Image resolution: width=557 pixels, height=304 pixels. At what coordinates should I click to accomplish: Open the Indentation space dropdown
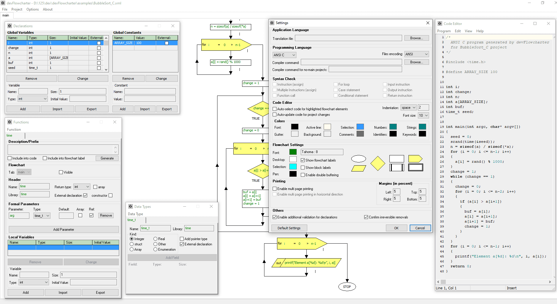pos(408,108)
